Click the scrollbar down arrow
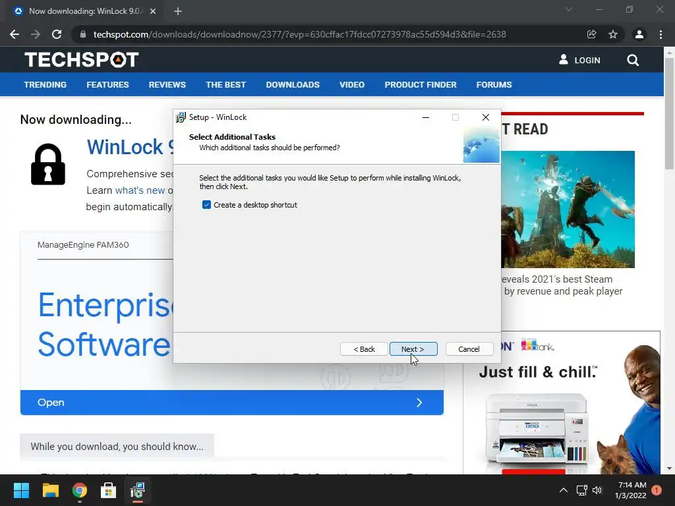The image size is (675, 506). [x=669, y=468]
